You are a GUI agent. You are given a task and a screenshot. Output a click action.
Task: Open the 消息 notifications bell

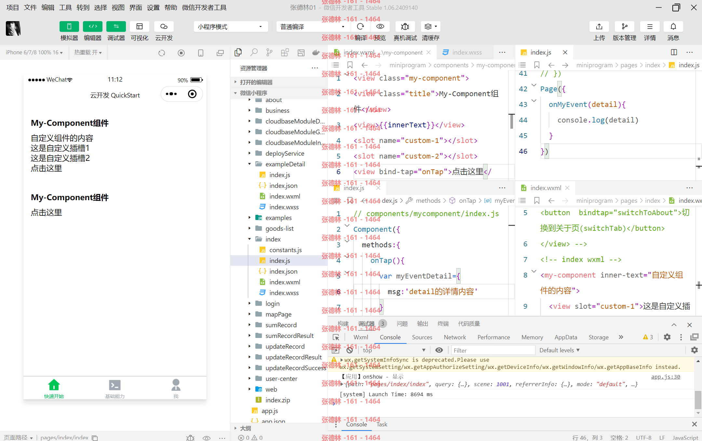(673, 27)
